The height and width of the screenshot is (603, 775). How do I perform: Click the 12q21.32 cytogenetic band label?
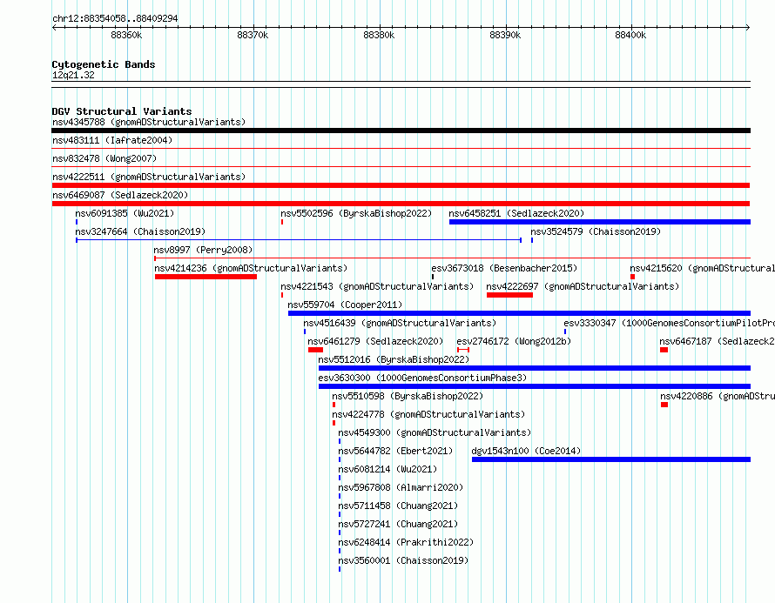click(x=73, y=75)
